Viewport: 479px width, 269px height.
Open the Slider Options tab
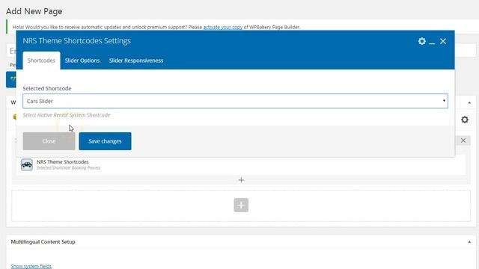pos(82,61)
